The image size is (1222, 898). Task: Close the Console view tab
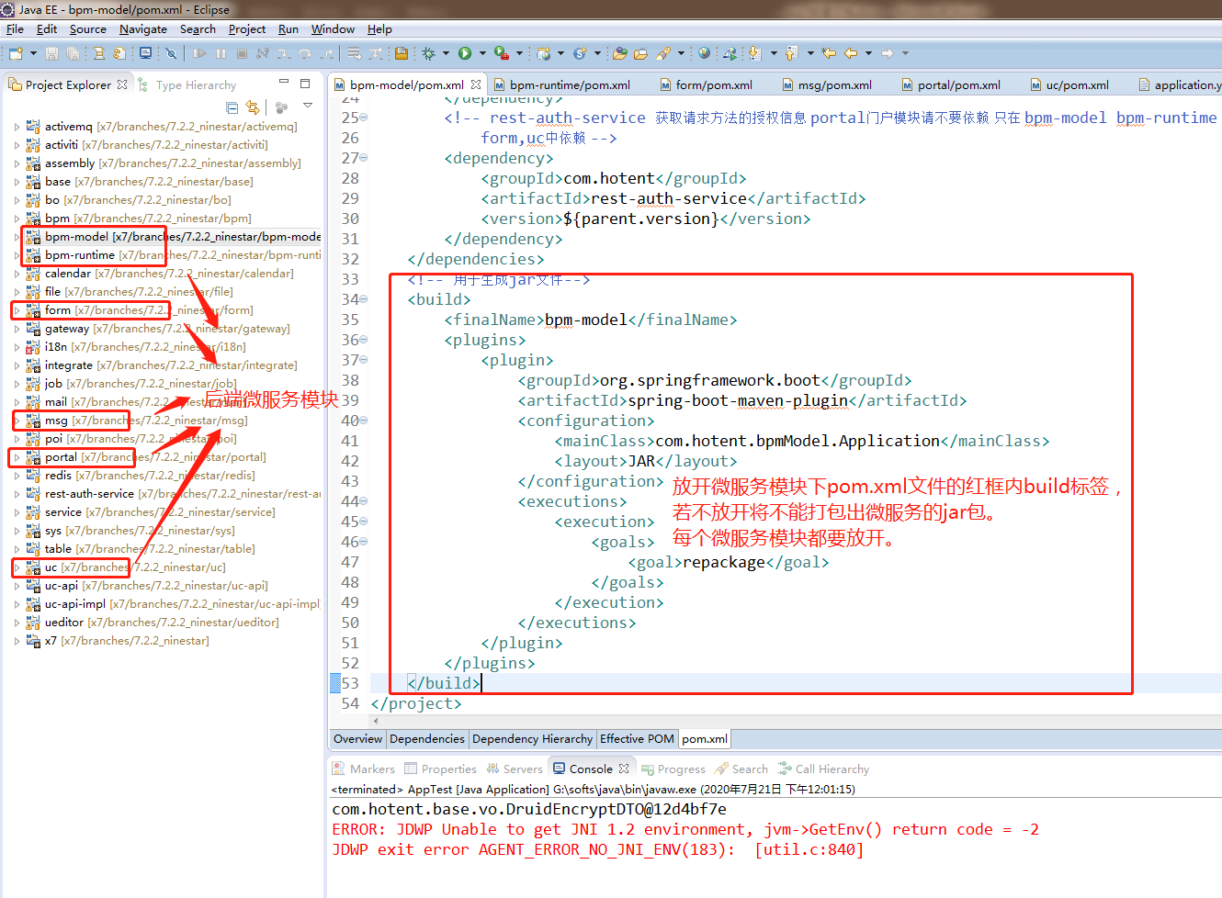click(625, 769)
